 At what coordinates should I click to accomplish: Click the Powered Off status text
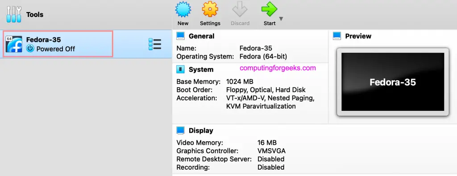(56, 49)
